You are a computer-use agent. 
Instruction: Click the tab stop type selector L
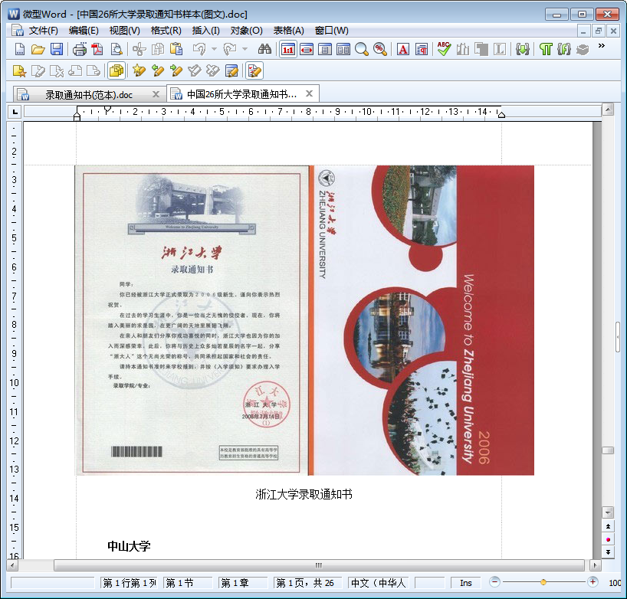[15, 112]
